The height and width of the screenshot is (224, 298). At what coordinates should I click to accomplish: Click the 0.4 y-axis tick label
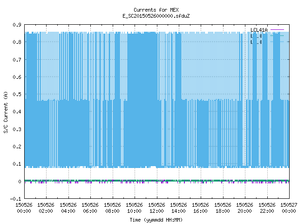click(x=17, y=112)
